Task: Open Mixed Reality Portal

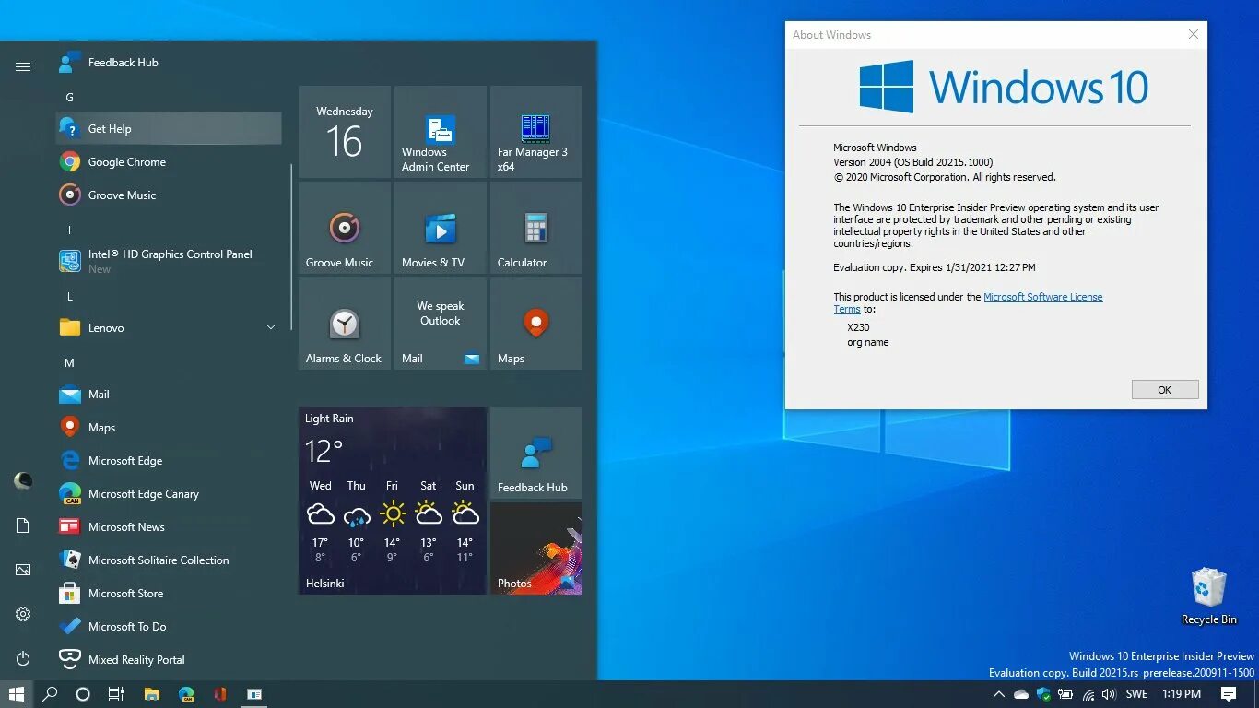Action: coord(169,660)
